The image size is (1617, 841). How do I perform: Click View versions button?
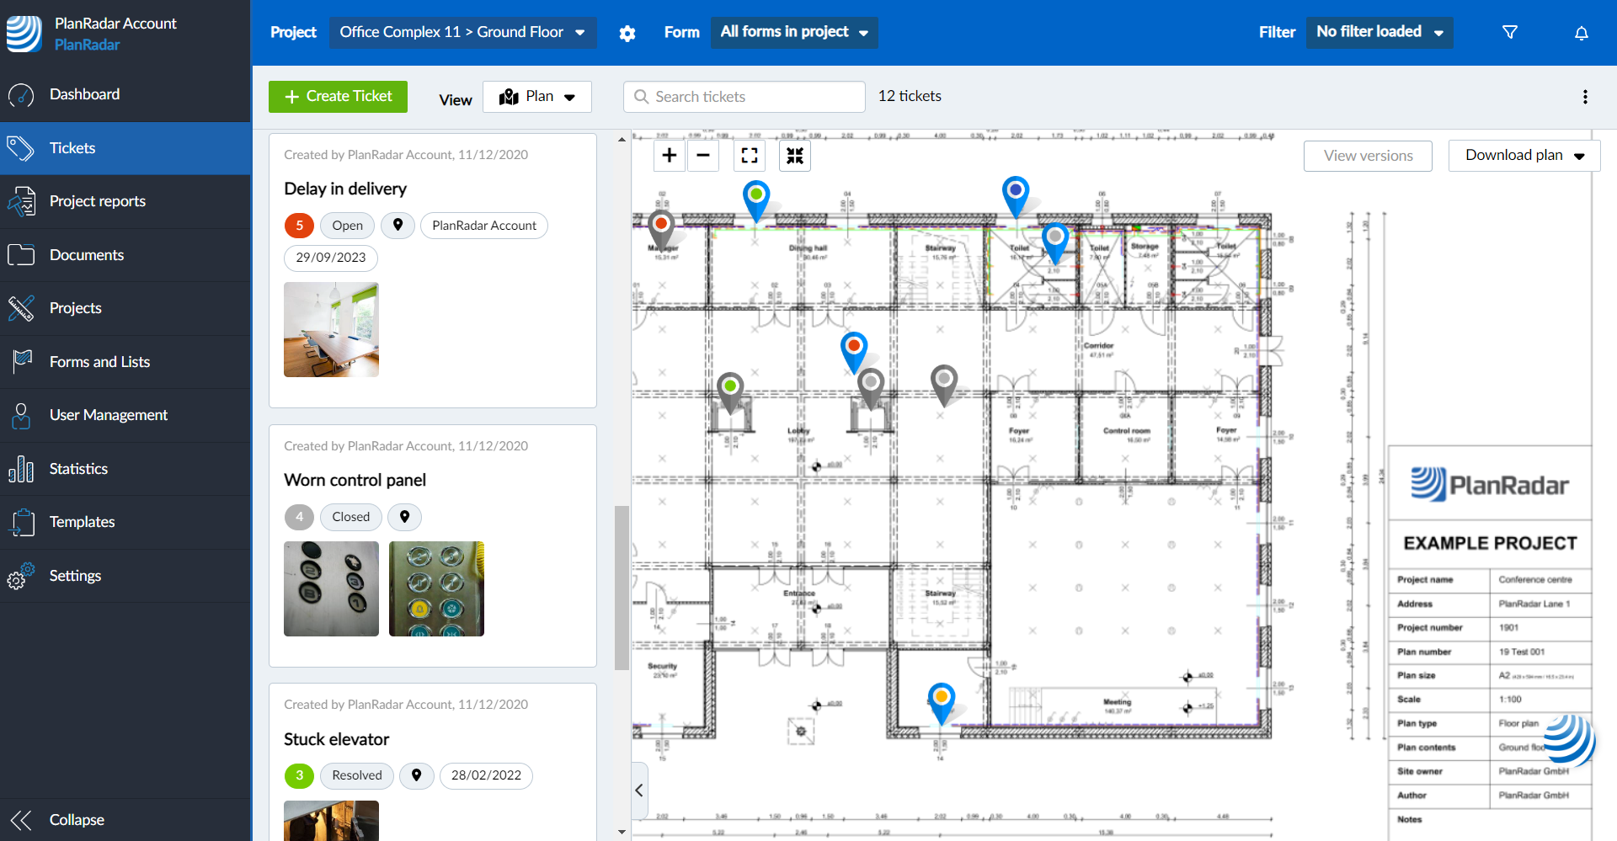pyautogui.click(x=1367, y=156)
